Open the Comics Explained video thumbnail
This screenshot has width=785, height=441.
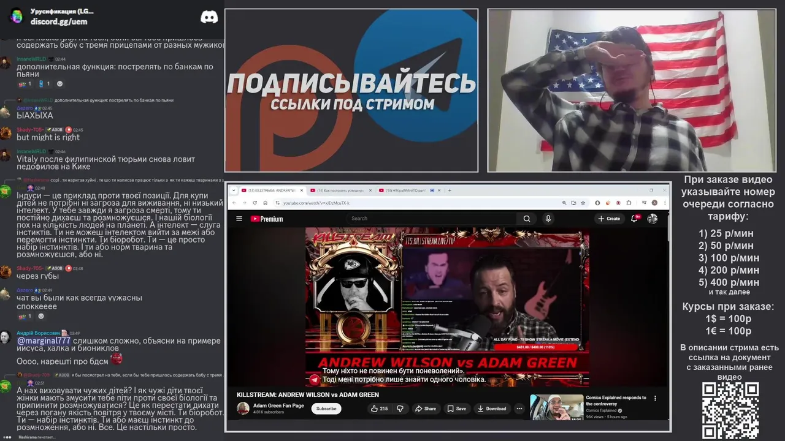click(557, 407)
